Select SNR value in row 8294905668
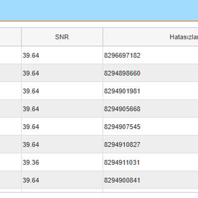This screenshot has height=198, width=198. tap(31, 109)
